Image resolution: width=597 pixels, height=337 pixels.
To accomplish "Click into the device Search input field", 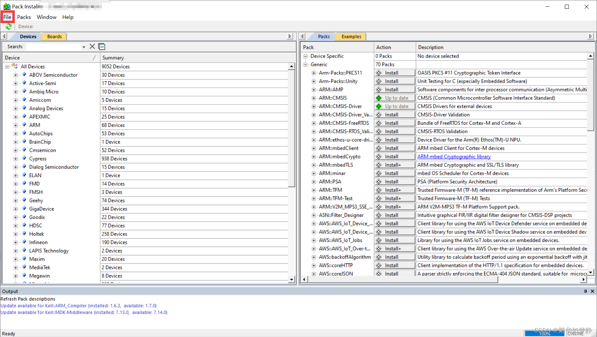I will click(54, 47).
